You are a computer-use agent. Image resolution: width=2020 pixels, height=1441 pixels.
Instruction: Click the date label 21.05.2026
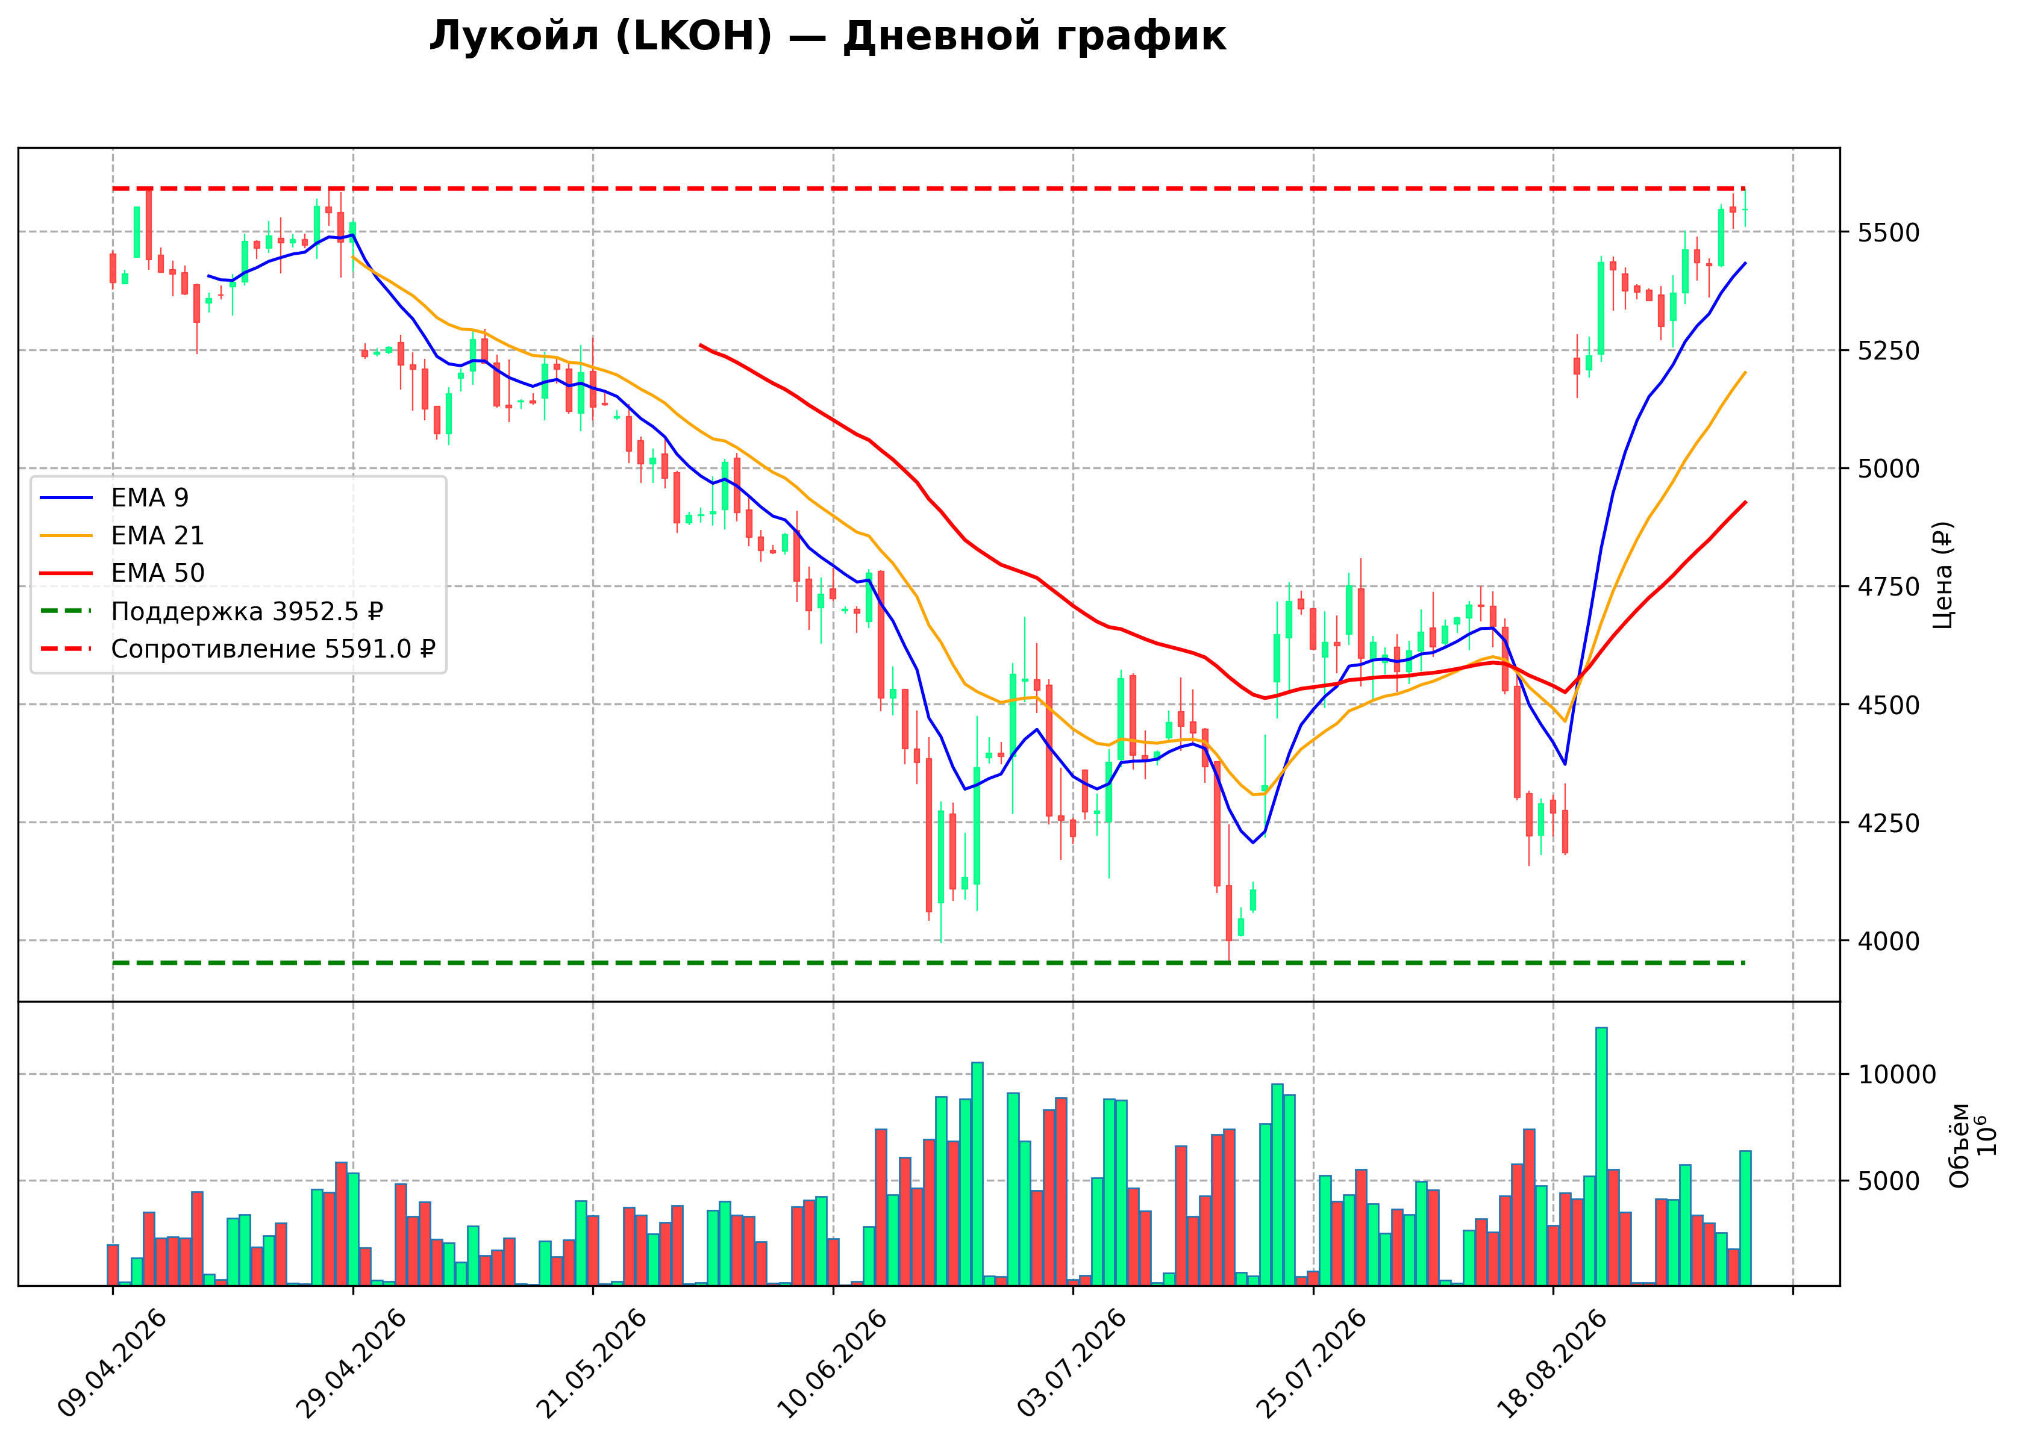592,1364
